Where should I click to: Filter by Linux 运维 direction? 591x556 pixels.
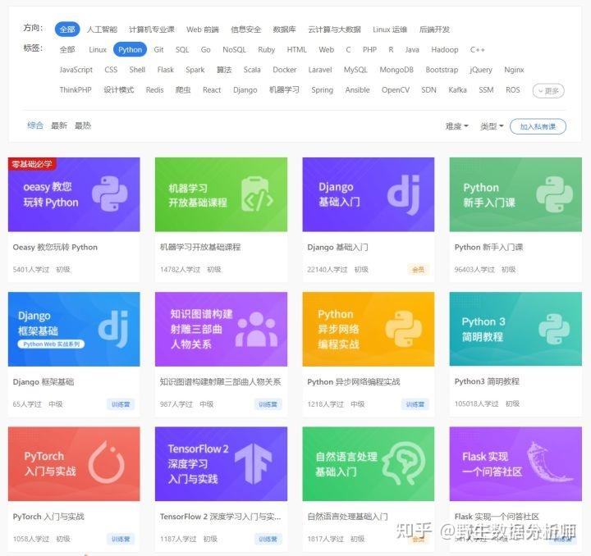pos(390,30)
